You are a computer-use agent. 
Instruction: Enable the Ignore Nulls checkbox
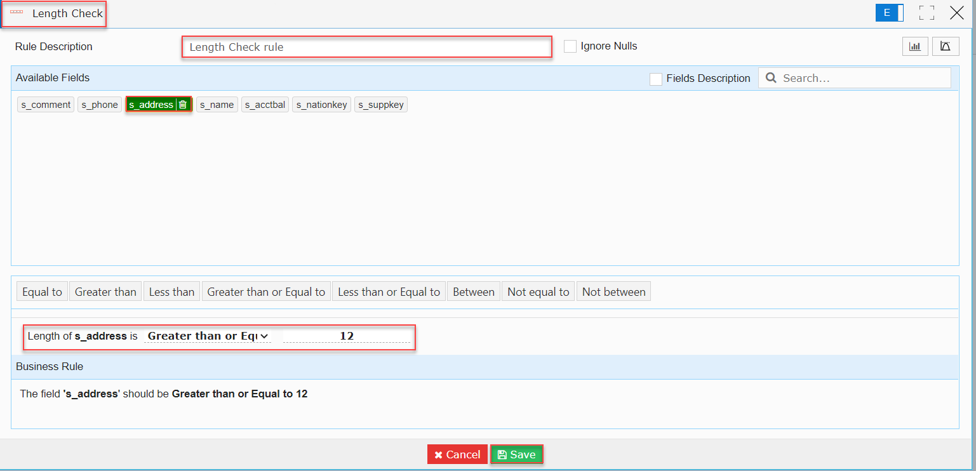click(570, 46)
